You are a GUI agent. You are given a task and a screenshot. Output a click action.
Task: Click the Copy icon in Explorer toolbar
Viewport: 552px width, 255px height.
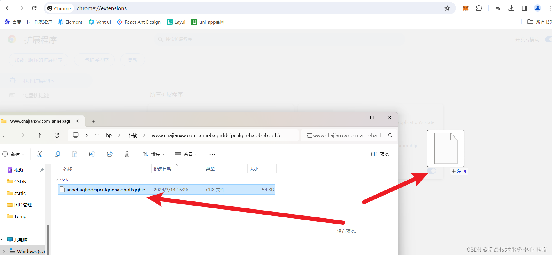(x=57, y=154)
